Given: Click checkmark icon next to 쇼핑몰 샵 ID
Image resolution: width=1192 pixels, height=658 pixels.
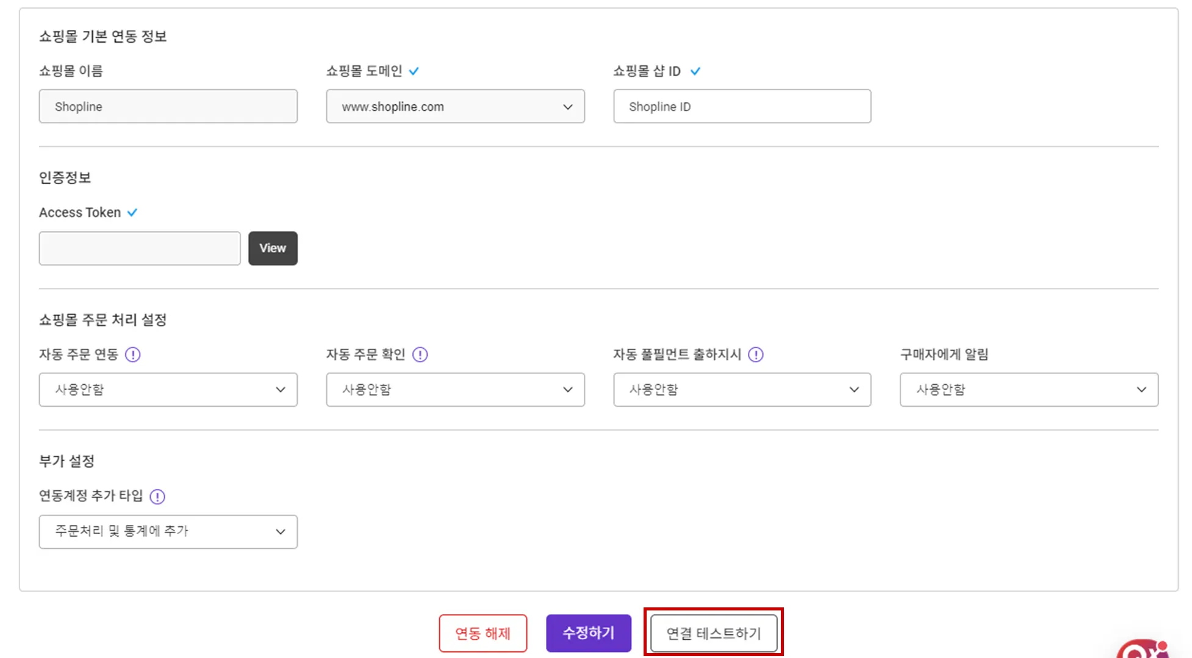Looking at the screenshot, I should coord(695,71).
